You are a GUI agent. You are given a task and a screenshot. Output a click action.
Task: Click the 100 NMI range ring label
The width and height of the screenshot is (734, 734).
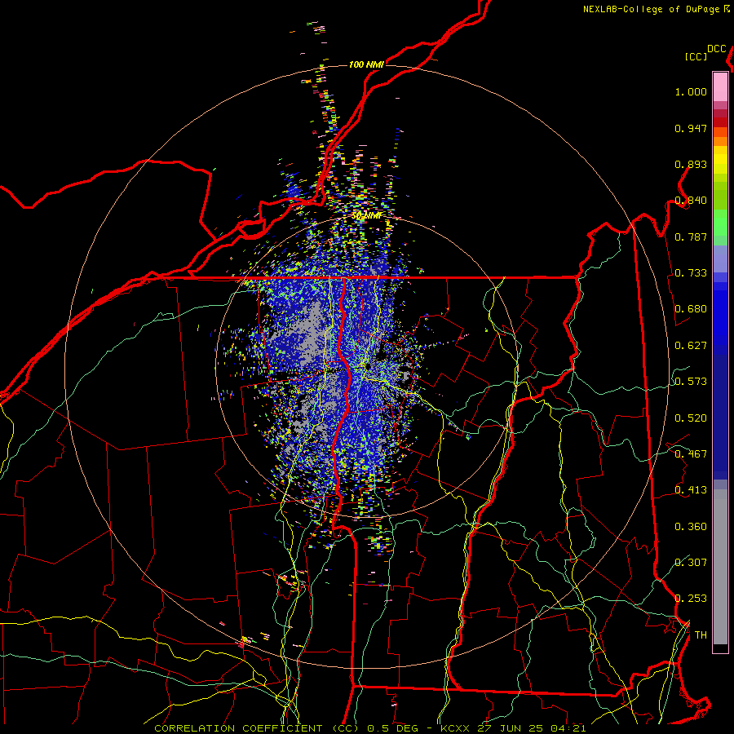pos(366,64)
